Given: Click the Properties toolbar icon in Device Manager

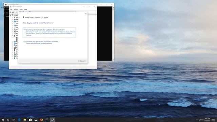Looking at the screenshot, I should pyautogui.click(x=16, y=12).
